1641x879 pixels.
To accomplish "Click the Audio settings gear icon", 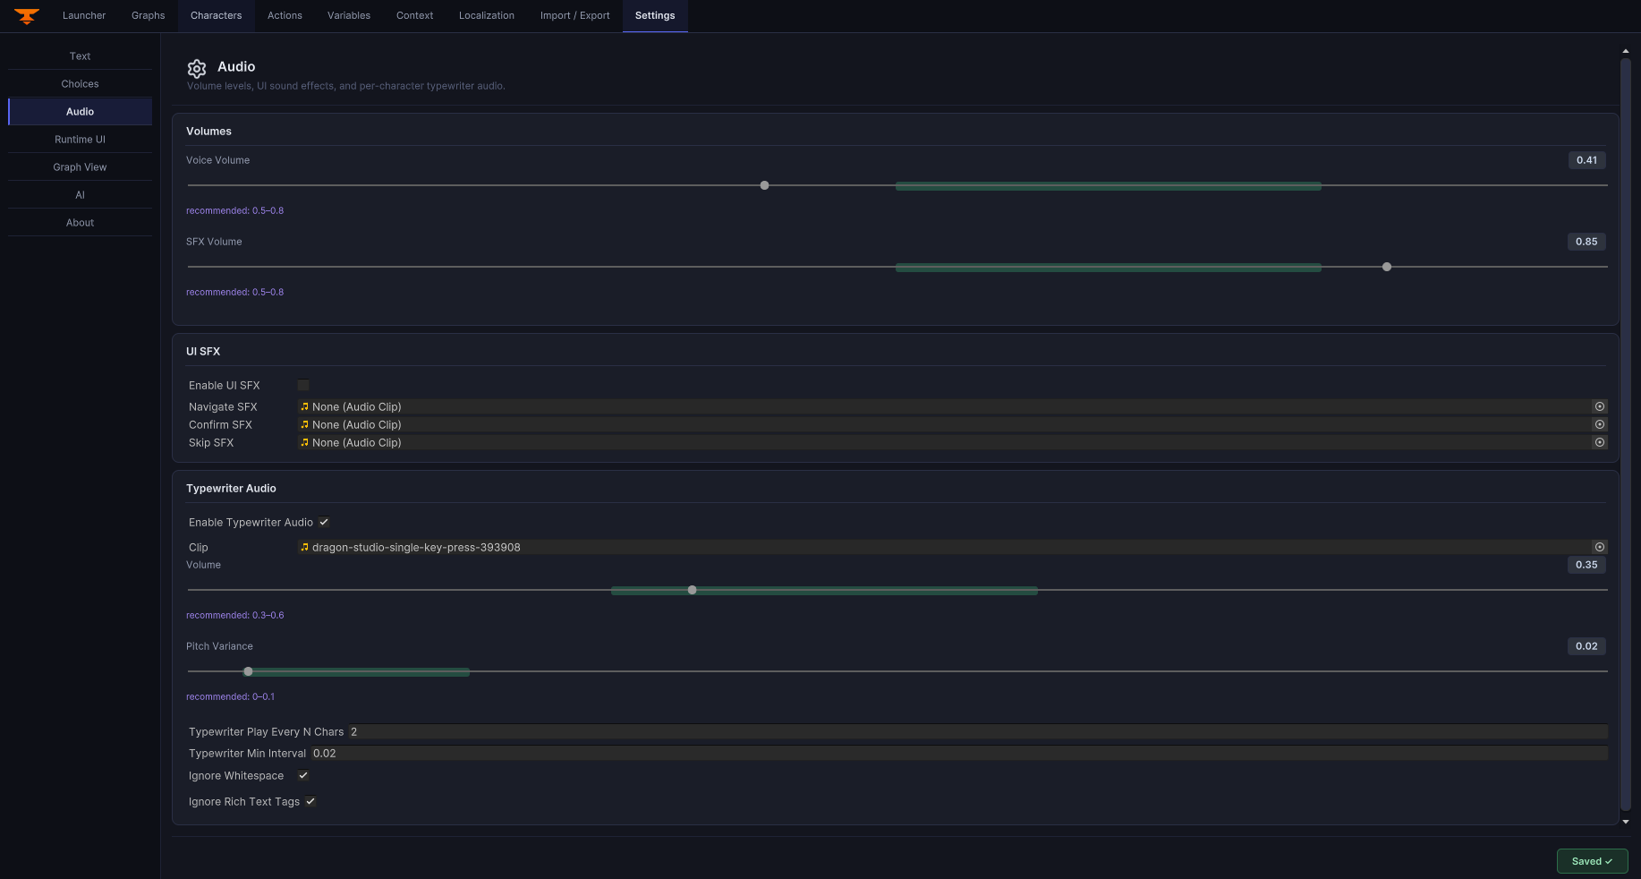I will tap(197, 68).
